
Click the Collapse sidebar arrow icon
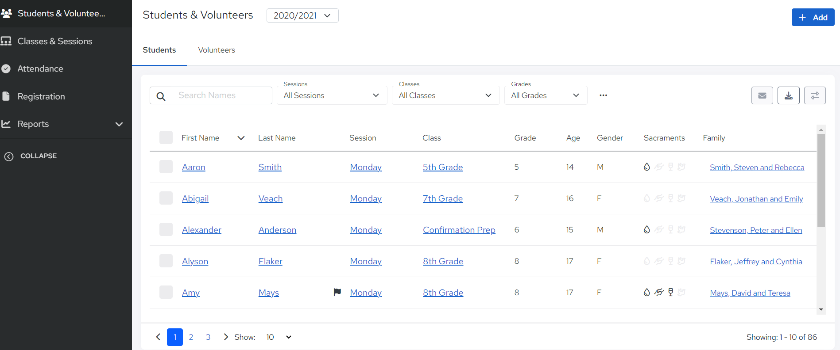(9, 156)
